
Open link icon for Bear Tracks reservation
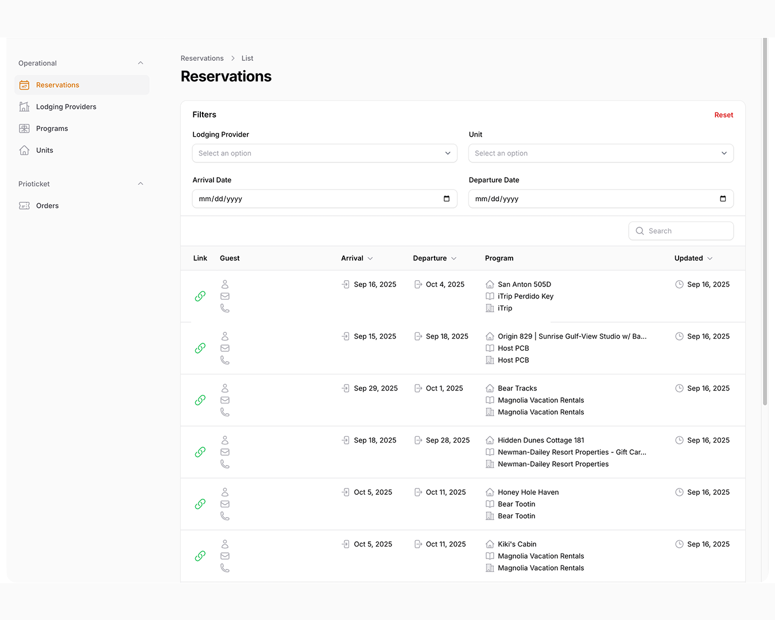pyautogui.click(x=200, y=400)
